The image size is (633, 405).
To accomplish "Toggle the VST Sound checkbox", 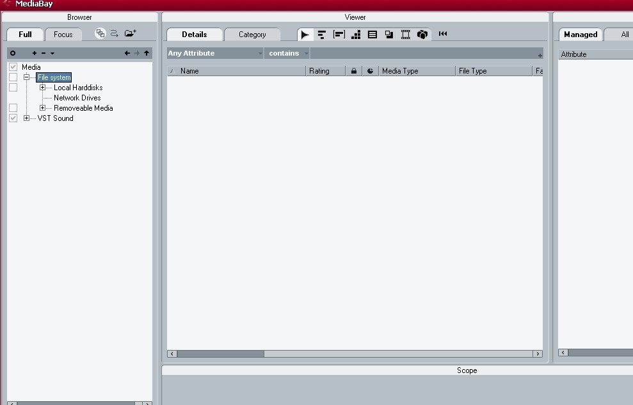I will click(x=13, y=118).
